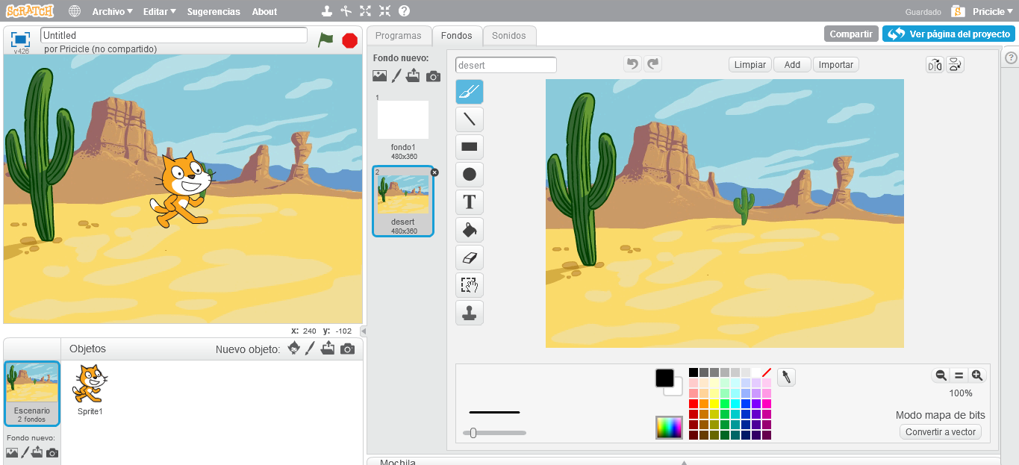Paint a new backdrop in Fondos tab
The image size is (1019, 465).
397,76
